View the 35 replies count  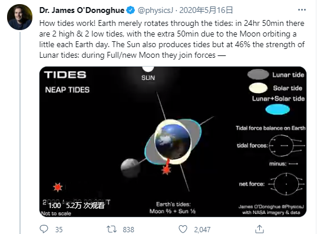pos(59,229)
